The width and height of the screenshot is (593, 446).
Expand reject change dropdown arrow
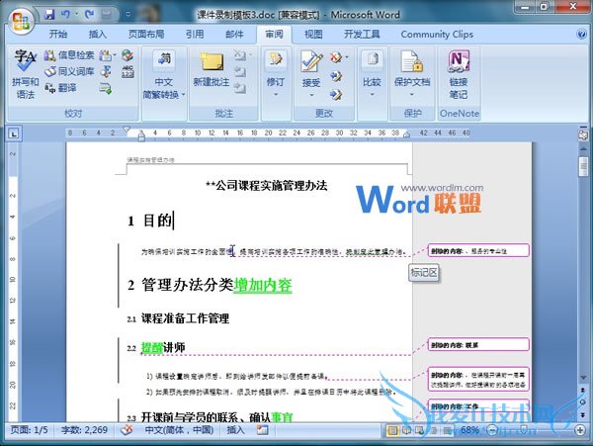347,57
